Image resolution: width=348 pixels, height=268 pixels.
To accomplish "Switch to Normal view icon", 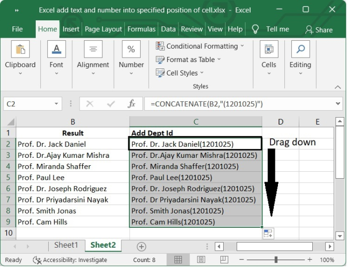I will (178, 260).
